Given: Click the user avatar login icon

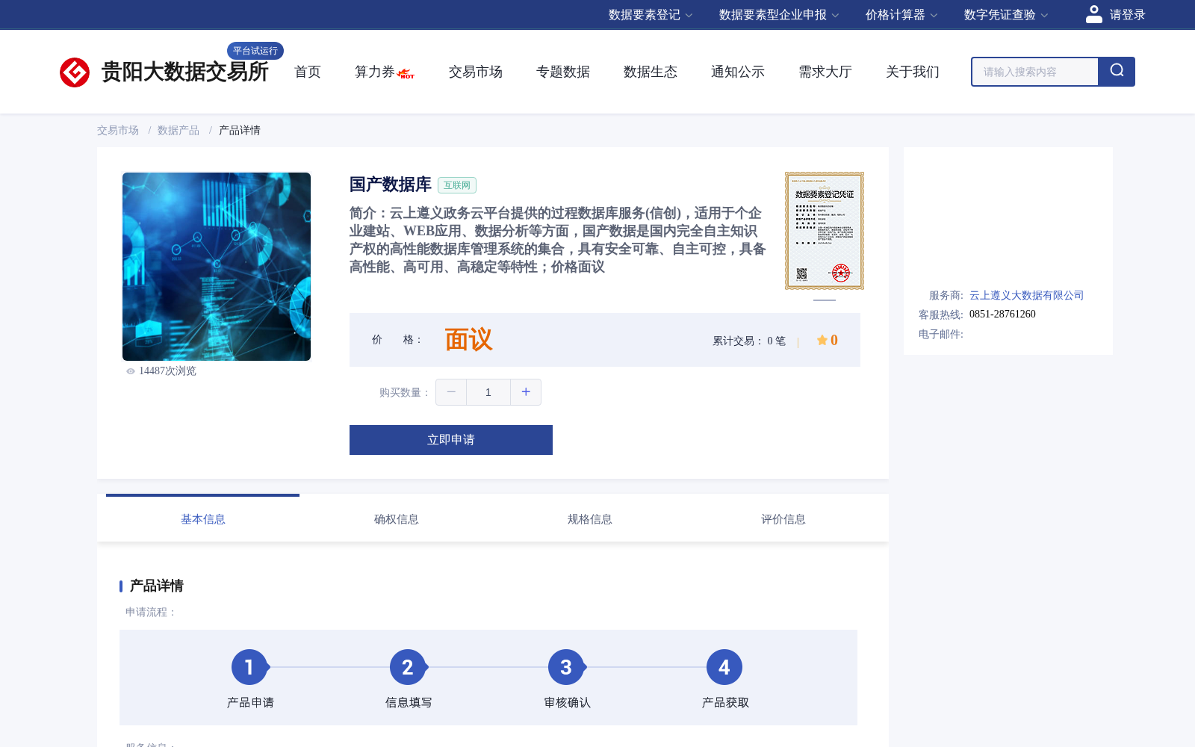Looking at the screenshot, I should coord(1094,14).
